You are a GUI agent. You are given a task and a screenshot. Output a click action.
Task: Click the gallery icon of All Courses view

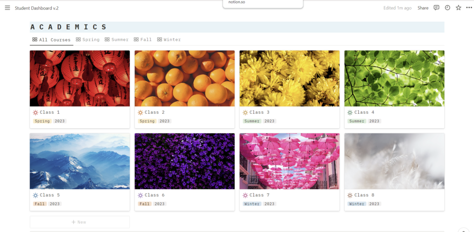(x=35, y=40)
